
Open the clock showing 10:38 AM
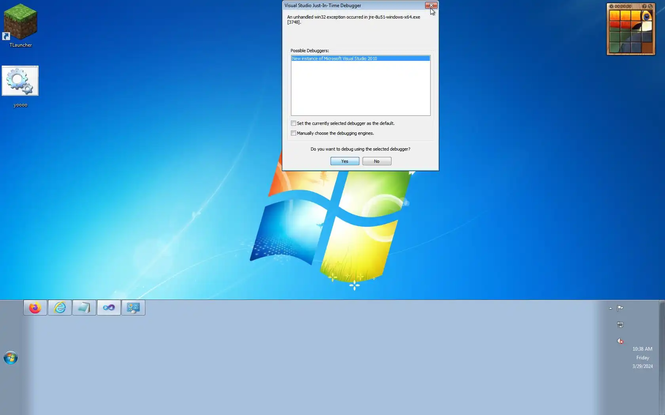(642, 349)
